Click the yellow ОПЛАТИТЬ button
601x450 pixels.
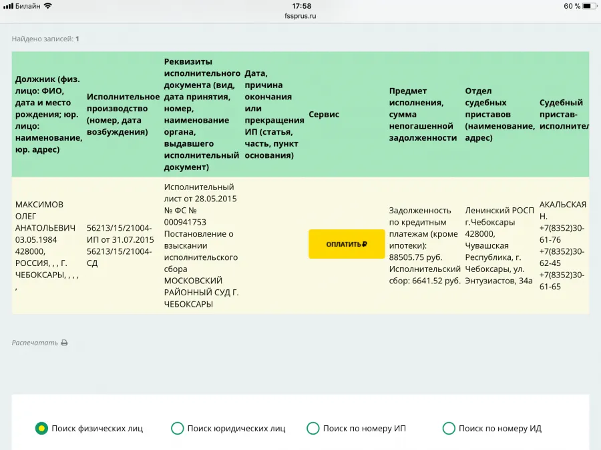pos(347,244)
